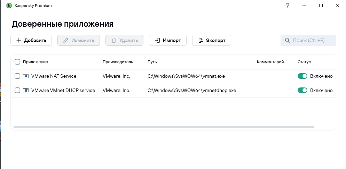Click the Kaspersky logo icon in title bar
Image resolution: width=346 pixels, height=169 pixels.
click(x=9, y=6)
